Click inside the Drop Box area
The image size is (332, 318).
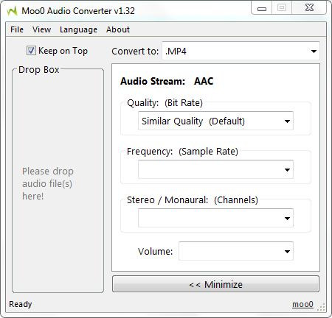(x=58, y=181)
